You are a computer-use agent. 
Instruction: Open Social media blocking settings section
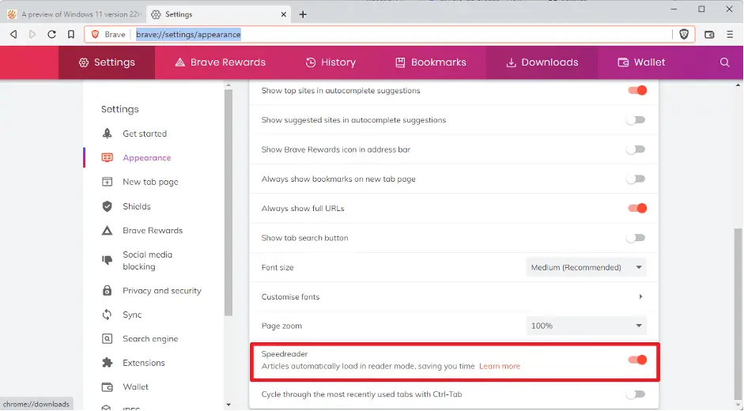[148, 260]
